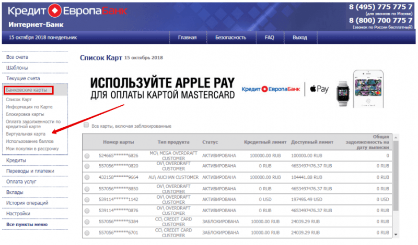The image size is (418, 245).
Task: Select radio button for card ending 1142
Action: click(x=87, y=200)
